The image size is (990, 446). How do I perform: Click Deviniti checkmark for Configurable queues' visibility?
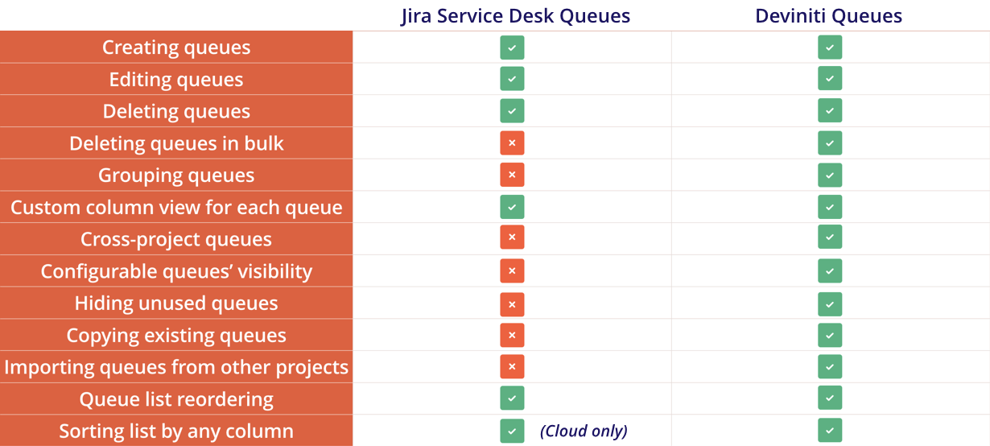click(x=830, y=271)
